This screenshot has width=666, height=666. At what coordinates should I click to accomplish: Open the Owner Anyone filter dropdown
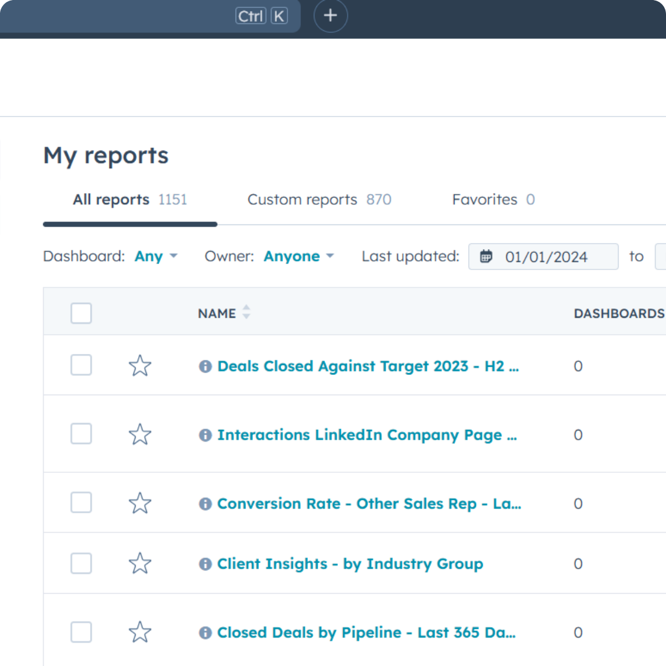tap(299, 256)
